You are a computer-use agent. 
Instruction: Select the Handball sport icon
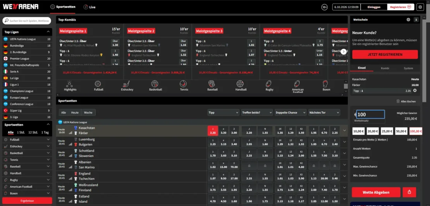[x=240, y=84]
